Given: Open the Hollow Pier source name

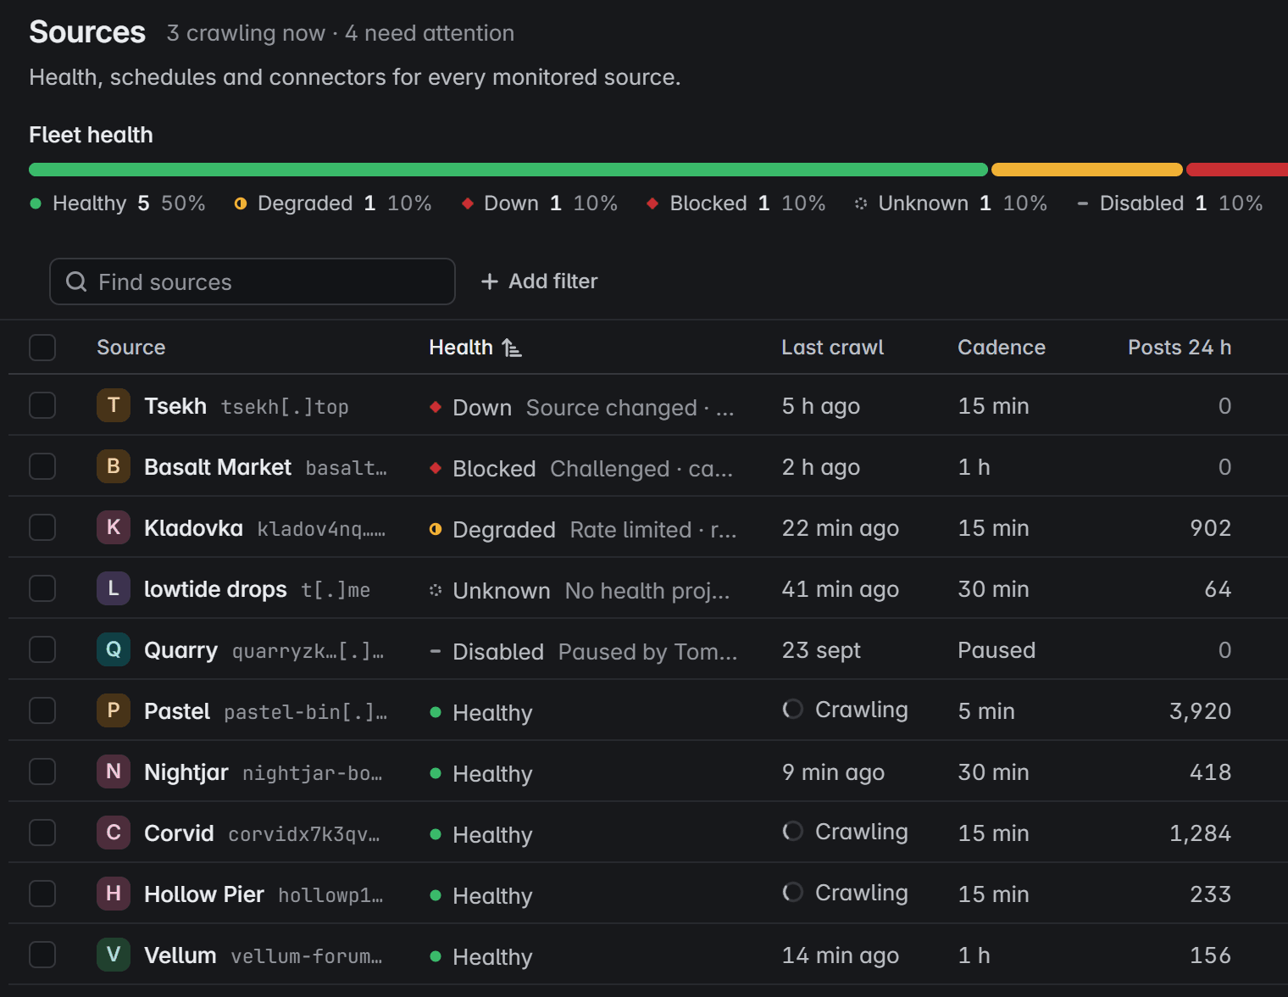Looking at the screenshot, I should (x=204, y=894).
